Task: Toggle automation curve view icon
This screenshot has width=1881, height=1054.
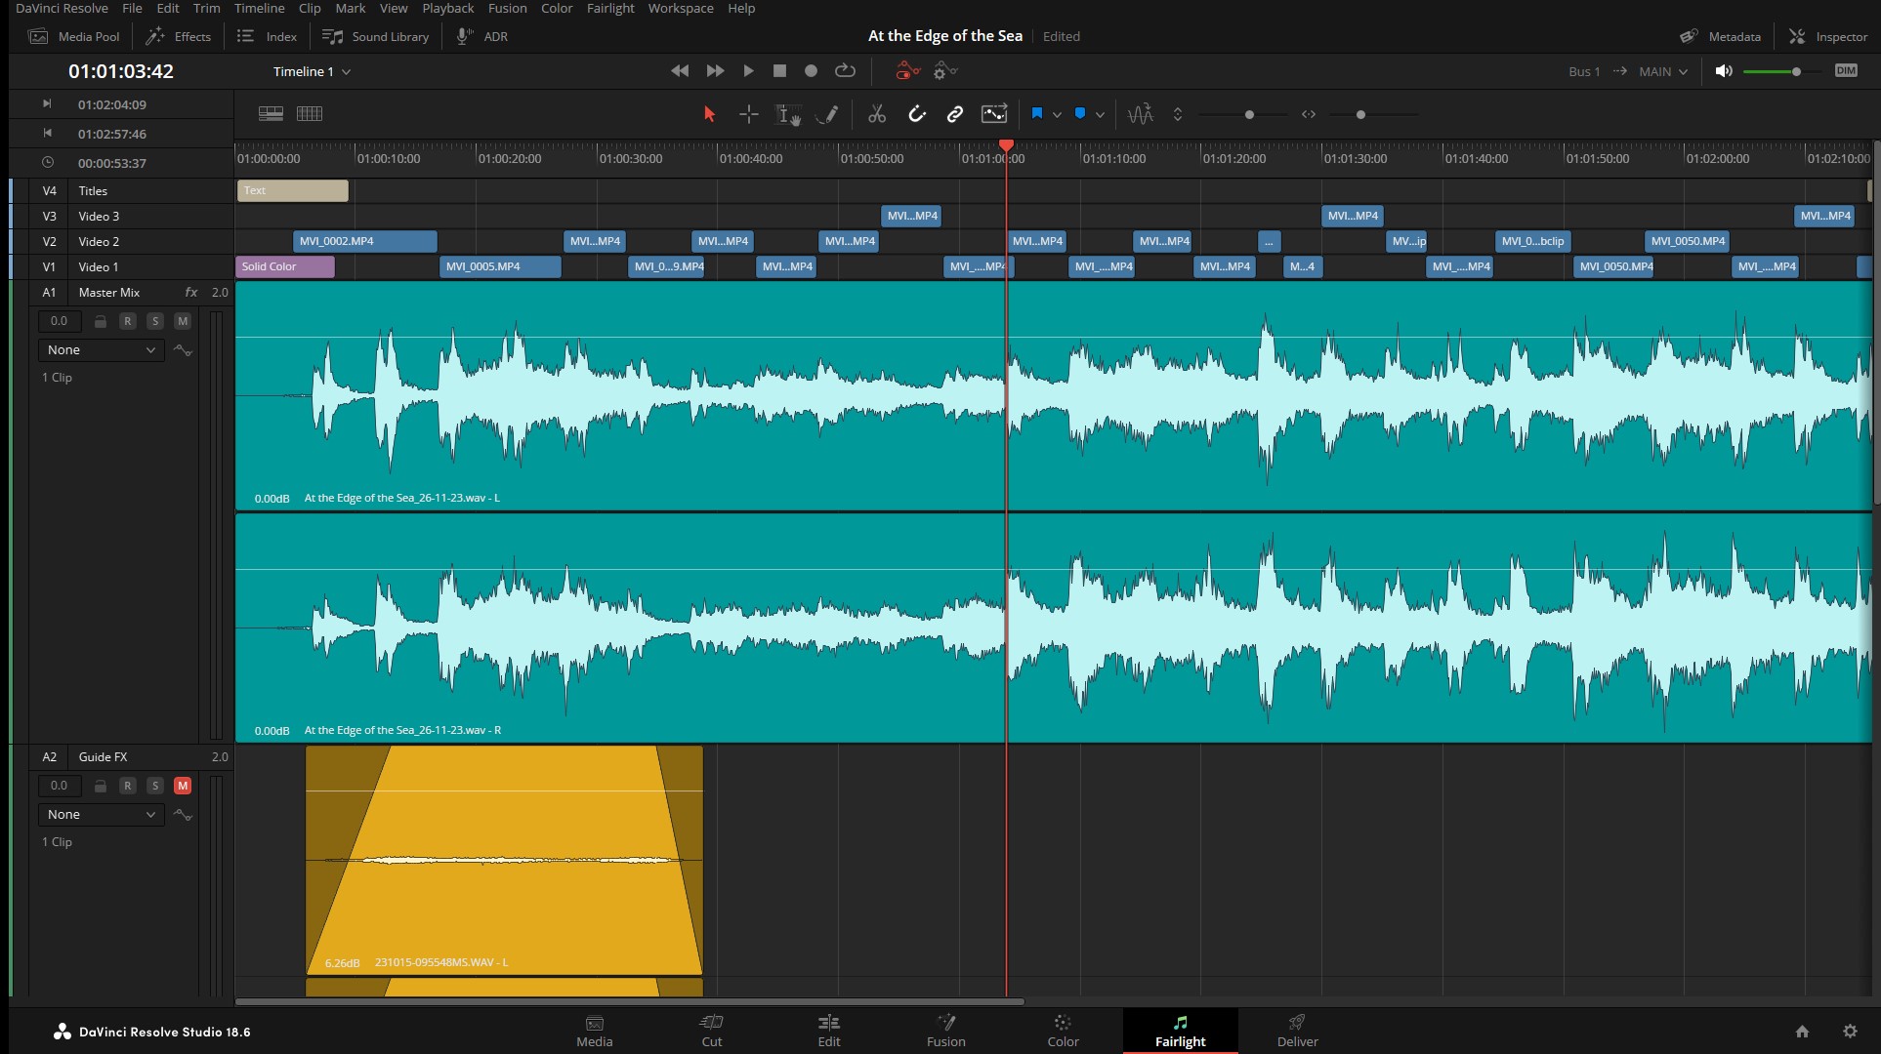Action: [x=994, y=114]
